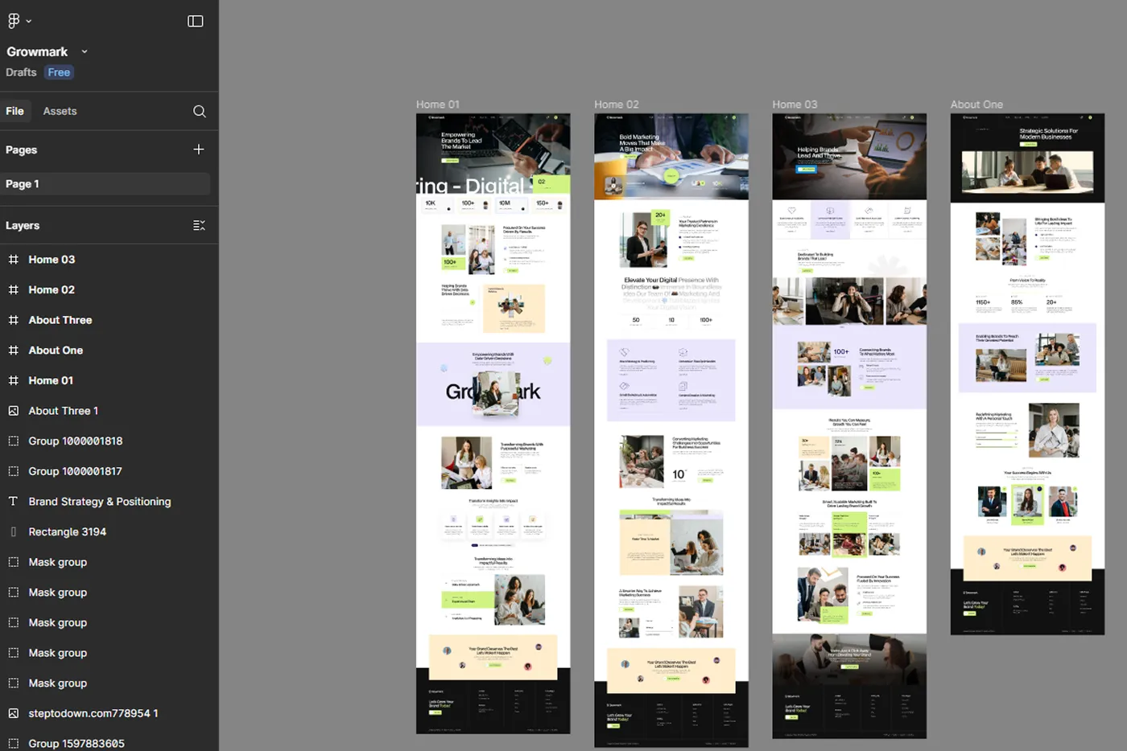Click the mask icon beside the first Mask group
Image resolution: width=1127 pixels, height=751 pixels.
(13, 561)
